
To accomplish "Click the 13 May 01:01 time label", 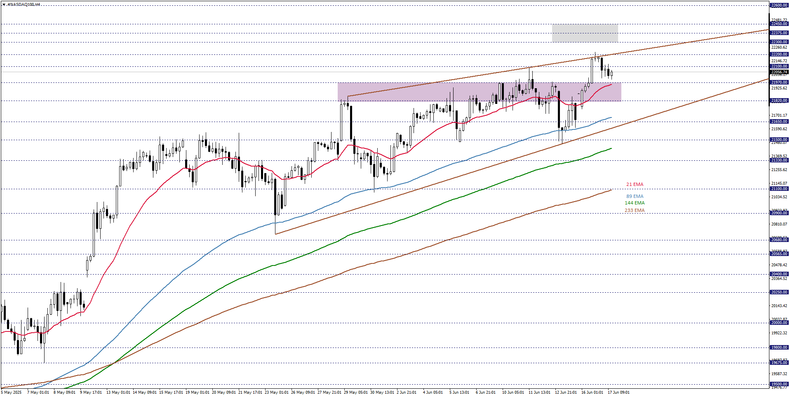I will tap(118, 392).
